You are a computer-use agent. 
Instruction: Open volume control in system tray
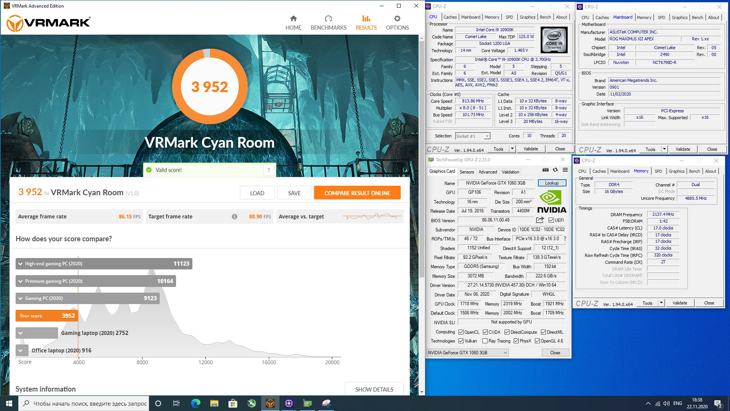667,403
